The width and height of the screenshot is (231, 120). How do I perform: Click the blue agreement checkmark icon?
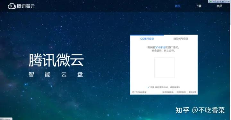[x=149, y=87]
